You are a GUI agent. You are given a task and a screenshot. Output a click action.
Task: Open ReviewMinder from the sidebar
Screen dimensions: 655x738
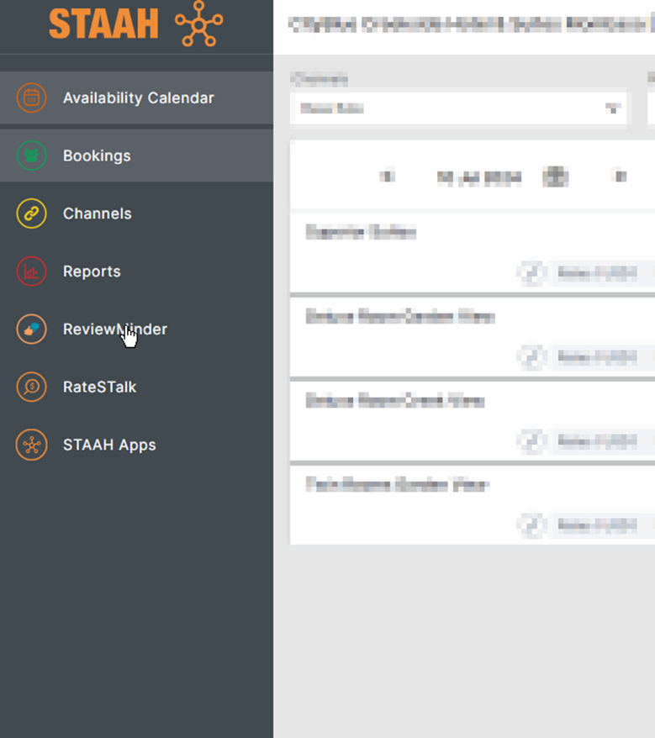114,329
